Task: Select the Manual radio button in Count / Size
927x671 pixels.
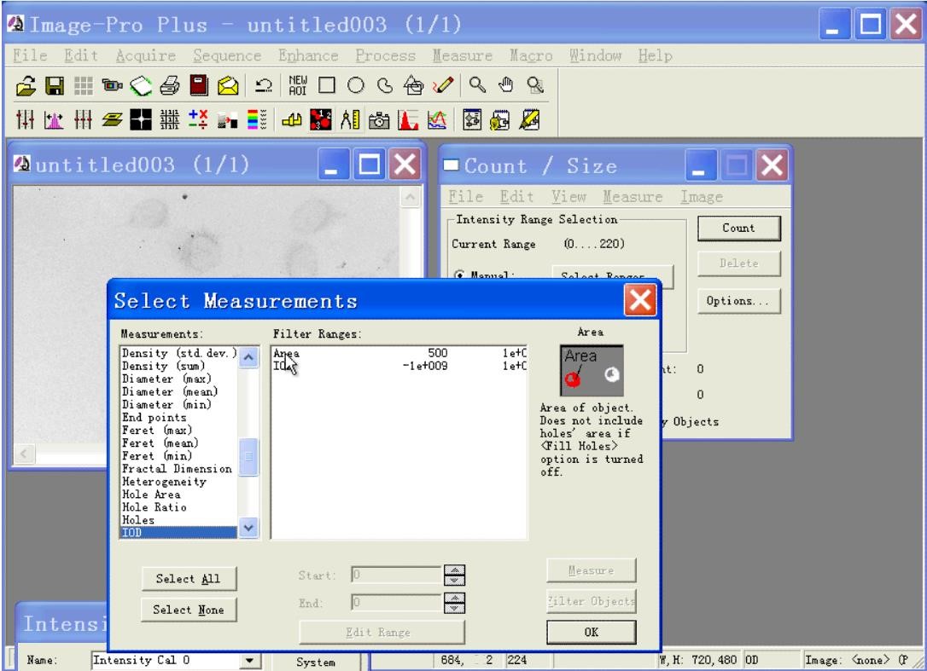Action: [458, 275]
